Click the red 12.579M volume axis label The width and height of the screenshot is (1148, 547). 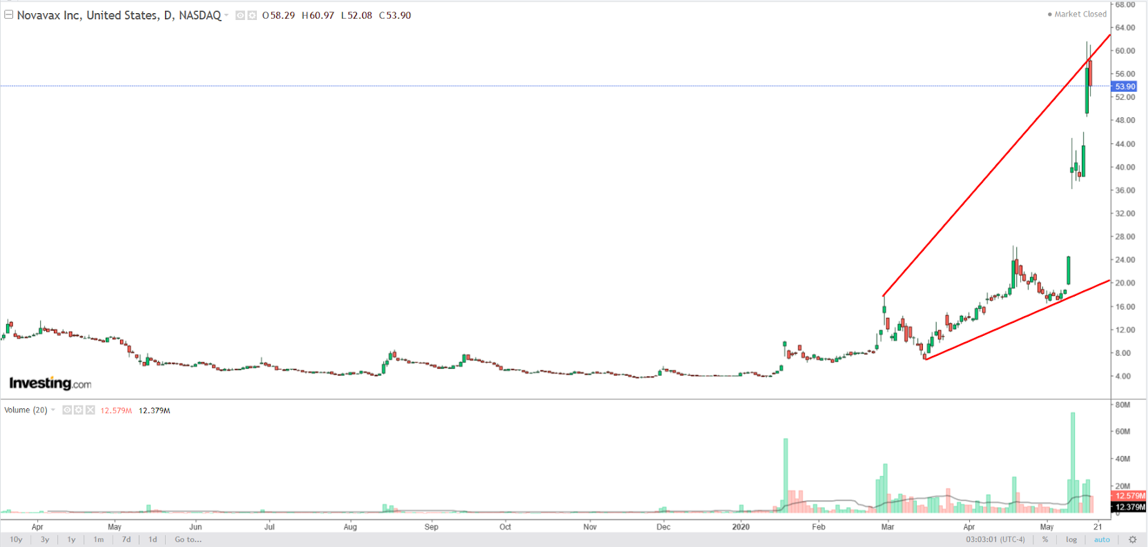point(1129,496)
